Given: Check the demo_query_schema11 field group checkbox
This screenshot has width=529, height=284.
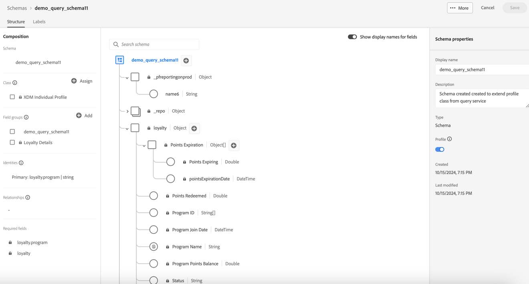Looking at the screenshot, I should (12, 131).
